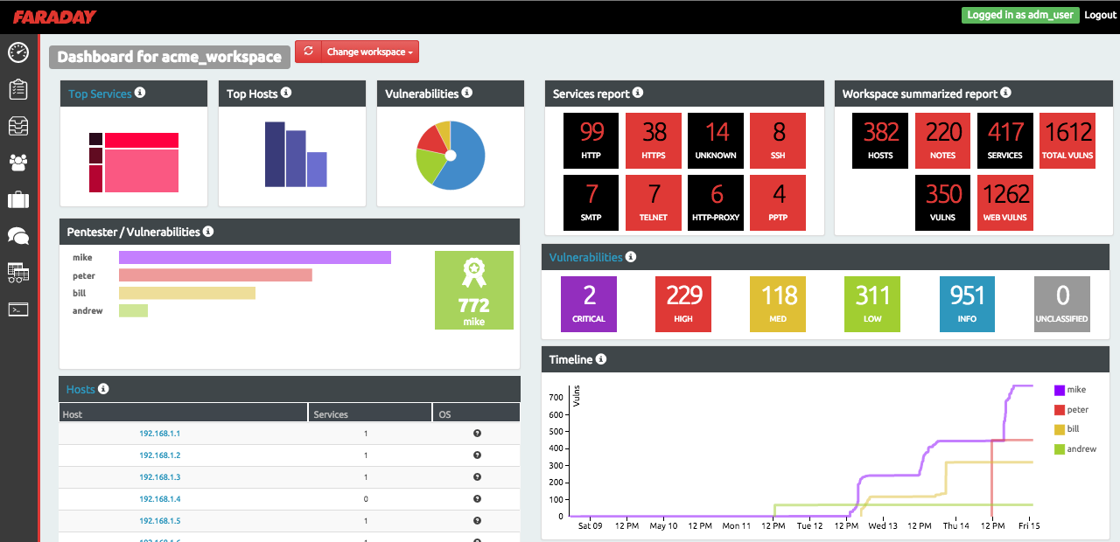Open host 192.168.1.3 link

159,476
